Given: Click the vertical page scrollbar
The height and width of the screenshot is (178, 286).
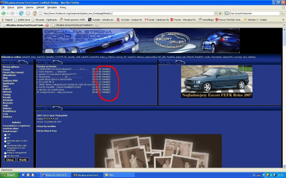Looking at the screenshot, I should [284, 98].
